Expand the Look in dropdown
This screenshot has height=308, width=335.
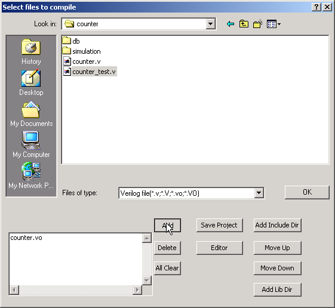[210, 24]
